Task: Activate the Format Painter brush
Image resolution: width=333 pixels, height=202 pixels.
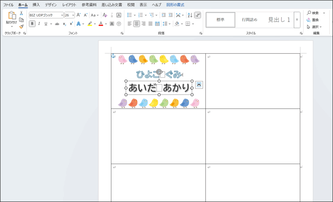Action: coord(21,27)
